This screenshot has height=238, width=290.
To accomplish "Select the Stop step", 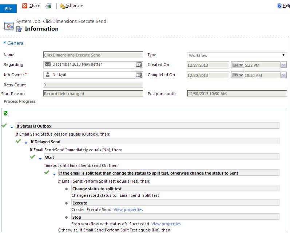I will pyautogui.click(x=175, y=216).
